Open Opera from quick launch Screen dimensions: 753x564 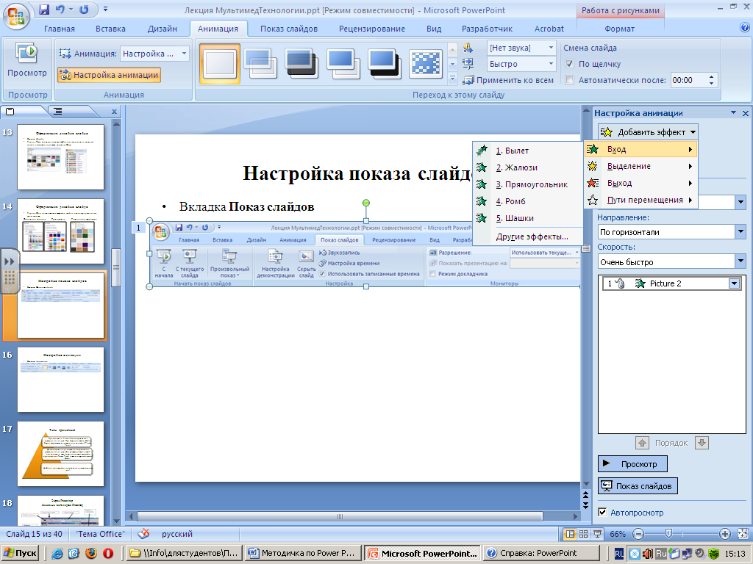click(x=108, y=553)
